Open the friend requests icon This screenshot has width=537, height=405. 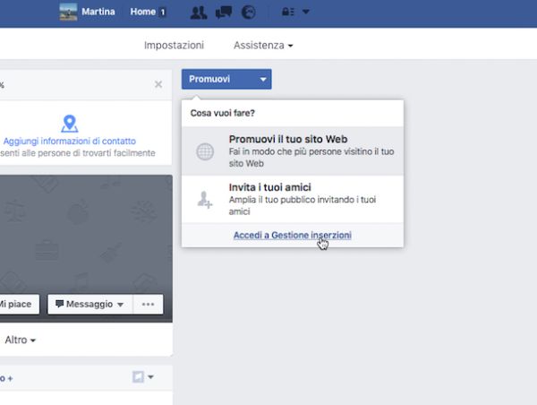click(x=199, y=13)
